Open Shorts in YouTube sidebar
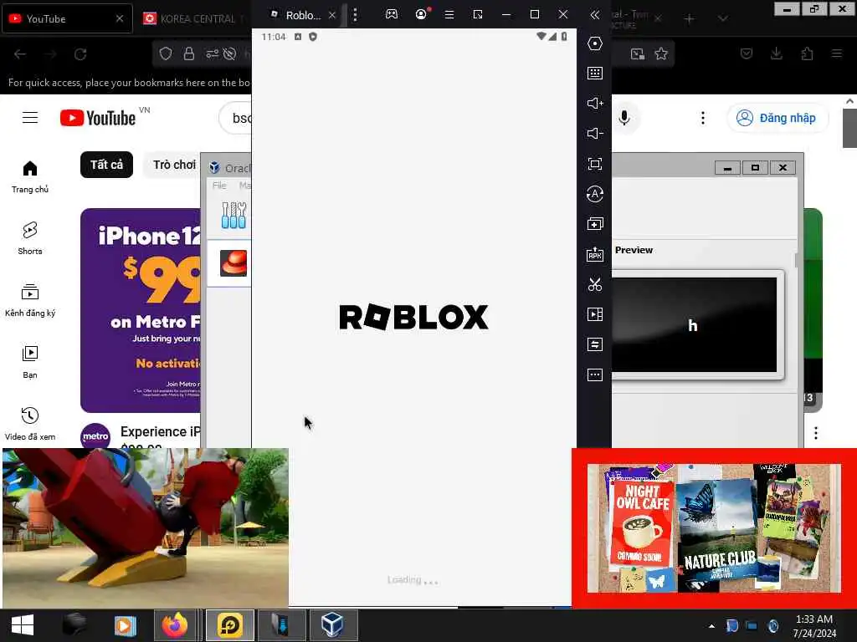Image resolution: width=857 pixels, height=642 pixels. 30,238
